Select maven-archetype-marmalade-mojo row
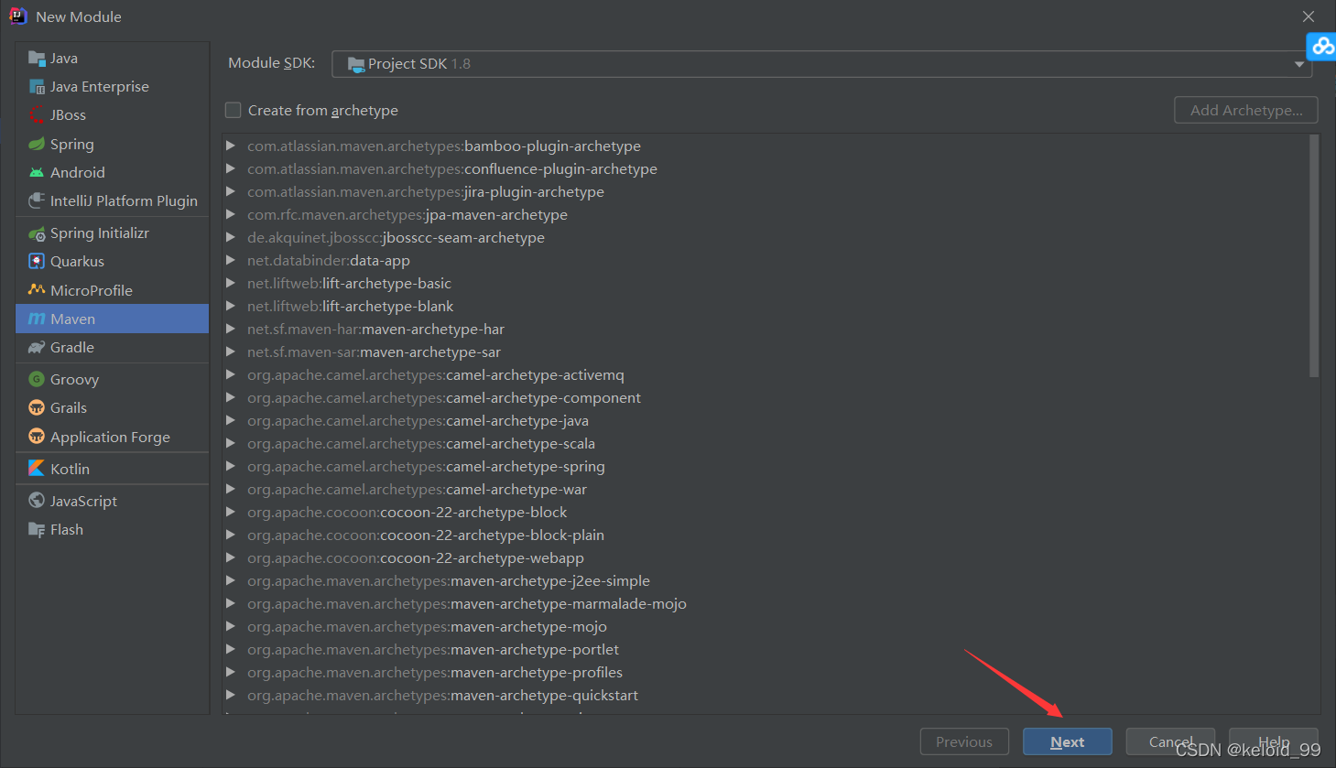The height and width of the screenshot is (768, 1336). [766, 604]
